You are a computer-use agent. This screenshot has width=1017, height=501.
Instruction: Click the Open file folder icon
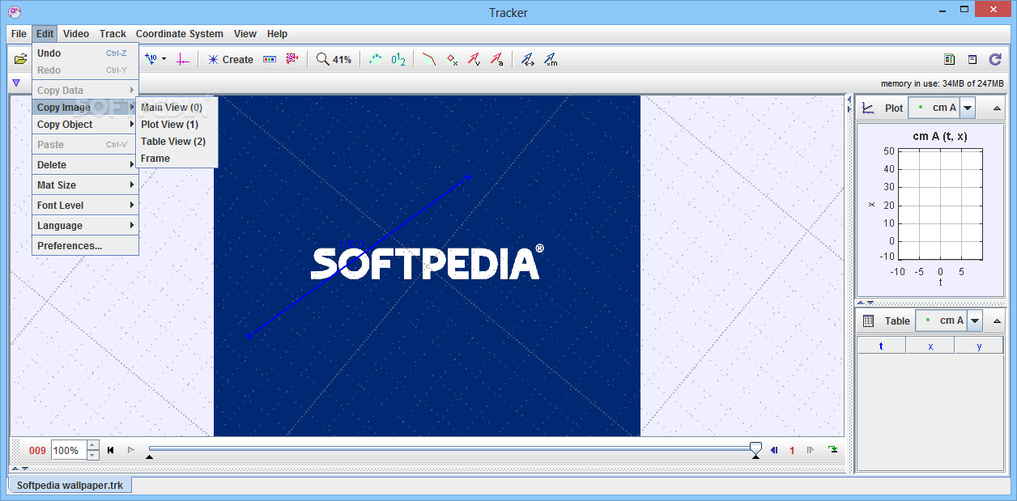pyautogui.click(x=20, y=59)
